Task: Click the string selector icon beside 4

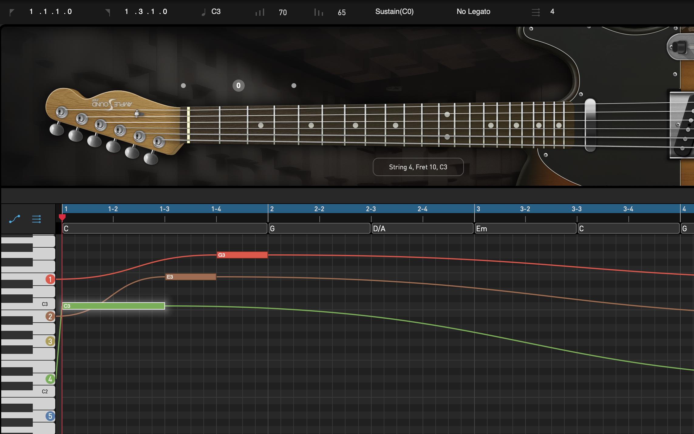Action: [536, 12]
